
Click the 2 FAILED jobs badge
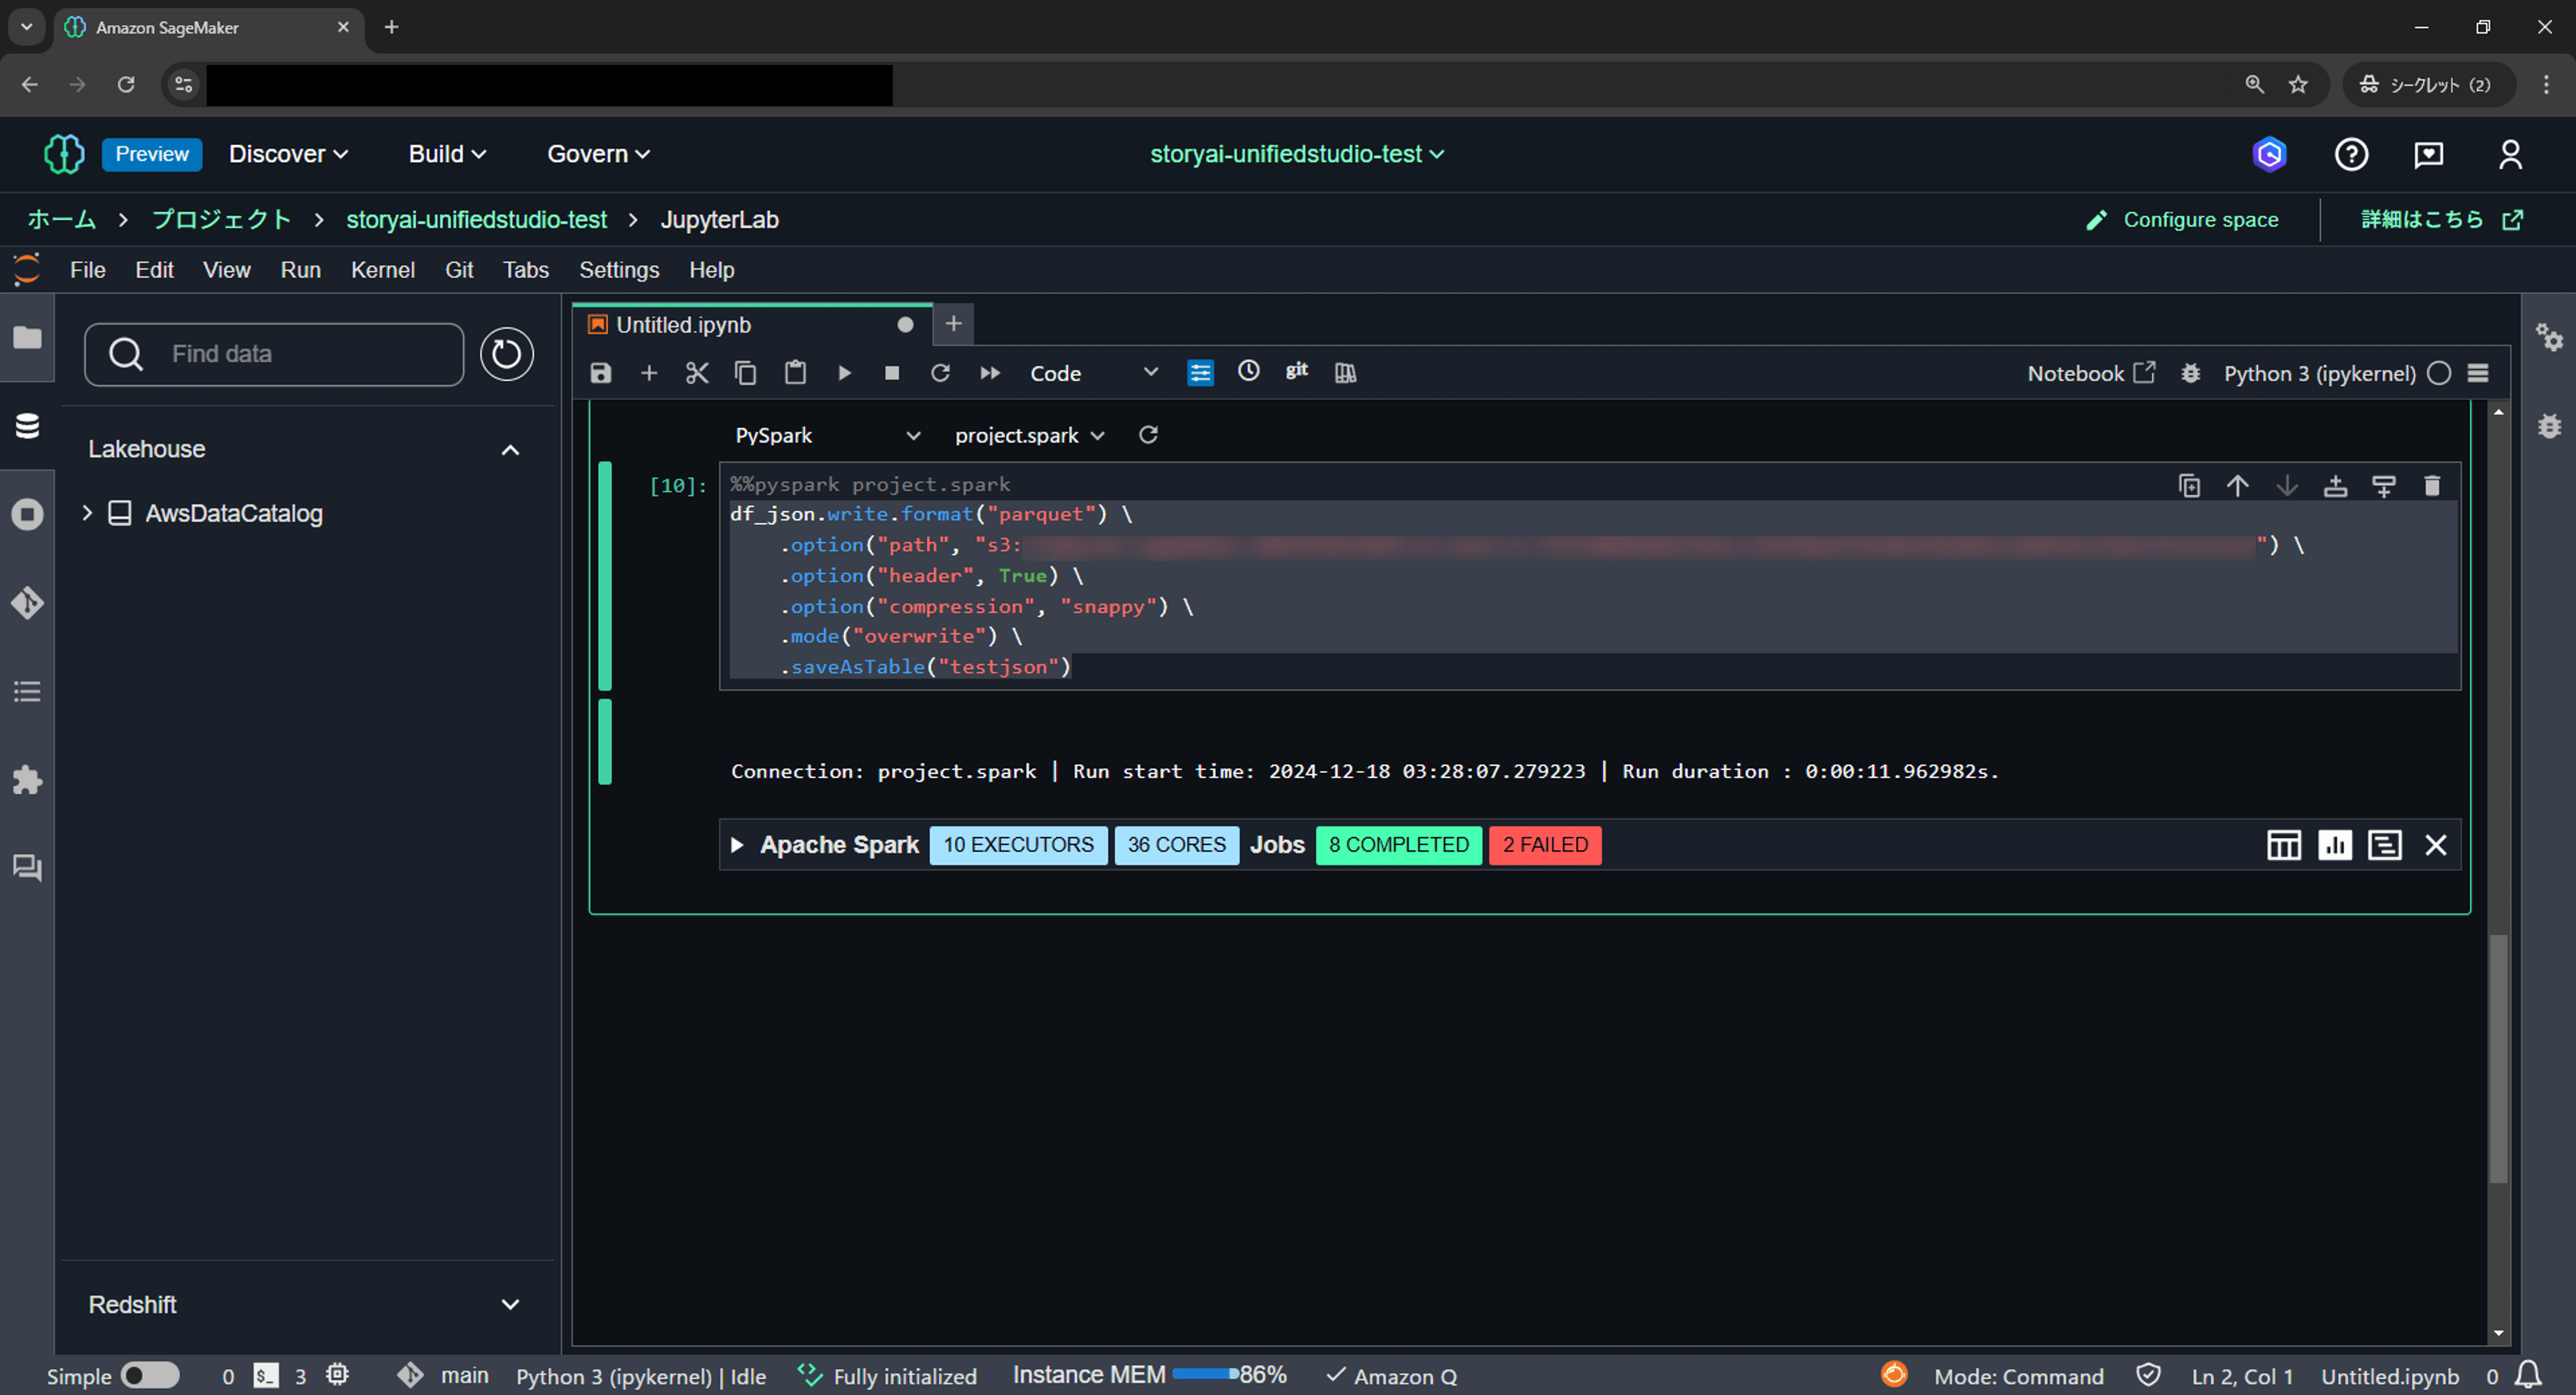point(1544,845)
